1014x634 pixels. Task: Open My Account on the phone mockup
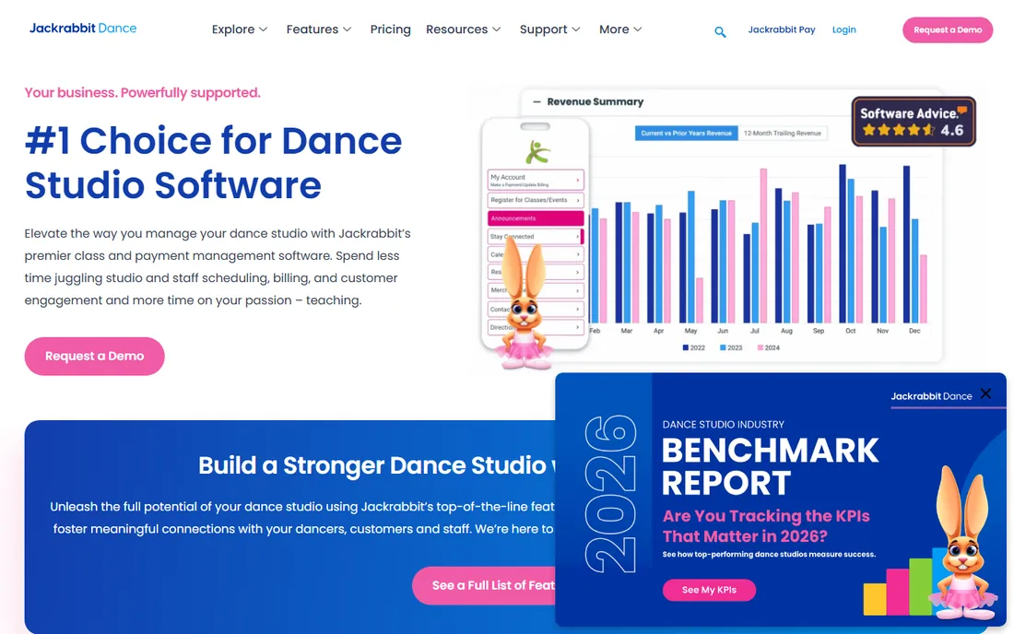pyautogui.click(x=536, y=180)
